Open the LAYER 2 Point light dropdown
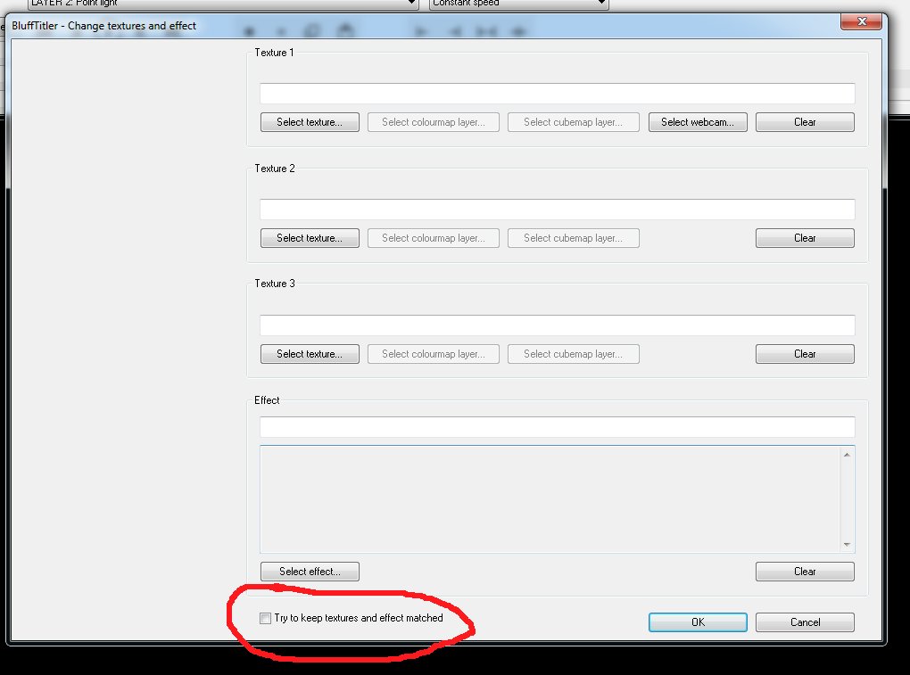 coord(223,3)
